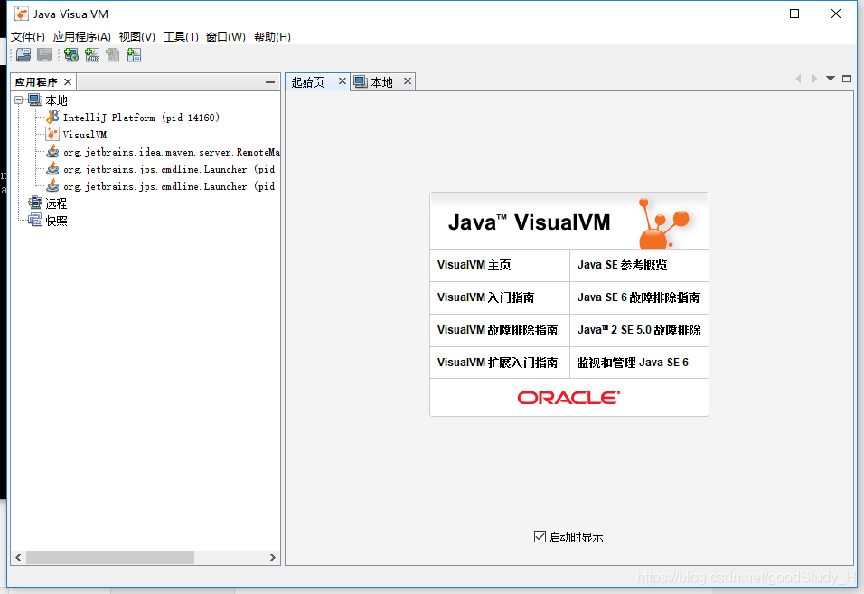
Task: Open Java 2 SE 5.0 故障排除 link
Action: click(639, 330)
